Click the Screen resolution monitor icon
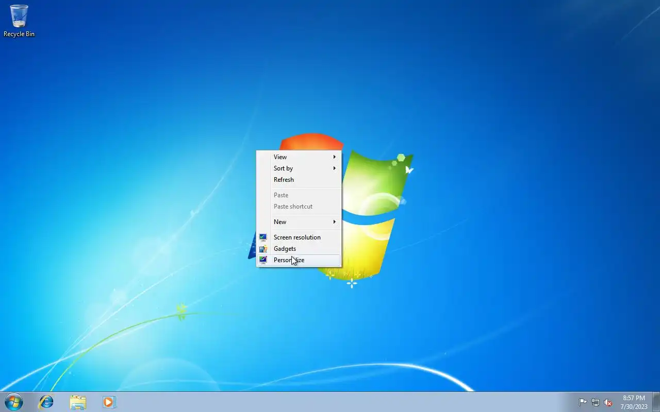The image size is (660, 412). (263, 237)
